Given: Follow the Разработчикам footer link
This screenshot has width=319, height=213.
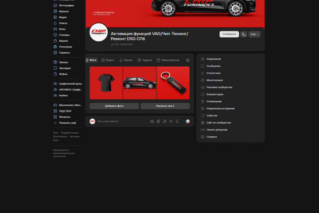Looking at the screenshot, I should coord(70,133).
